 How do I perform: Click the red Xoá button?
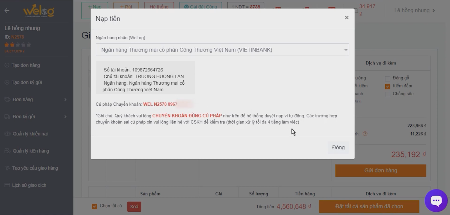click(134, 207)
